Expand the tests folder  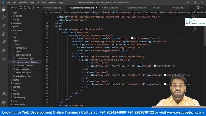[x=15, y=90]
